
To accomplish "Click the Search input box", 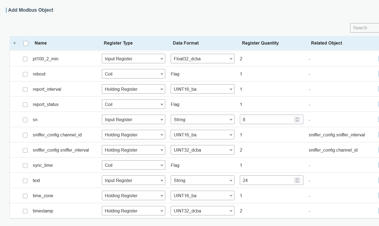I will click(365, 28).
